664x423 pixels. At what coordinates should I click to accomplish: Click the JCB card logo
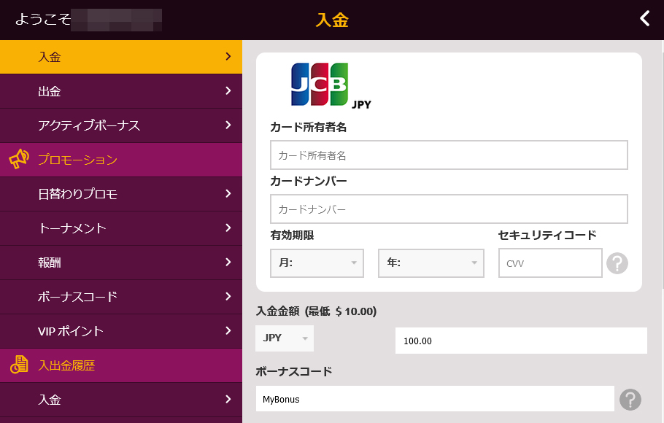point(320,85)
